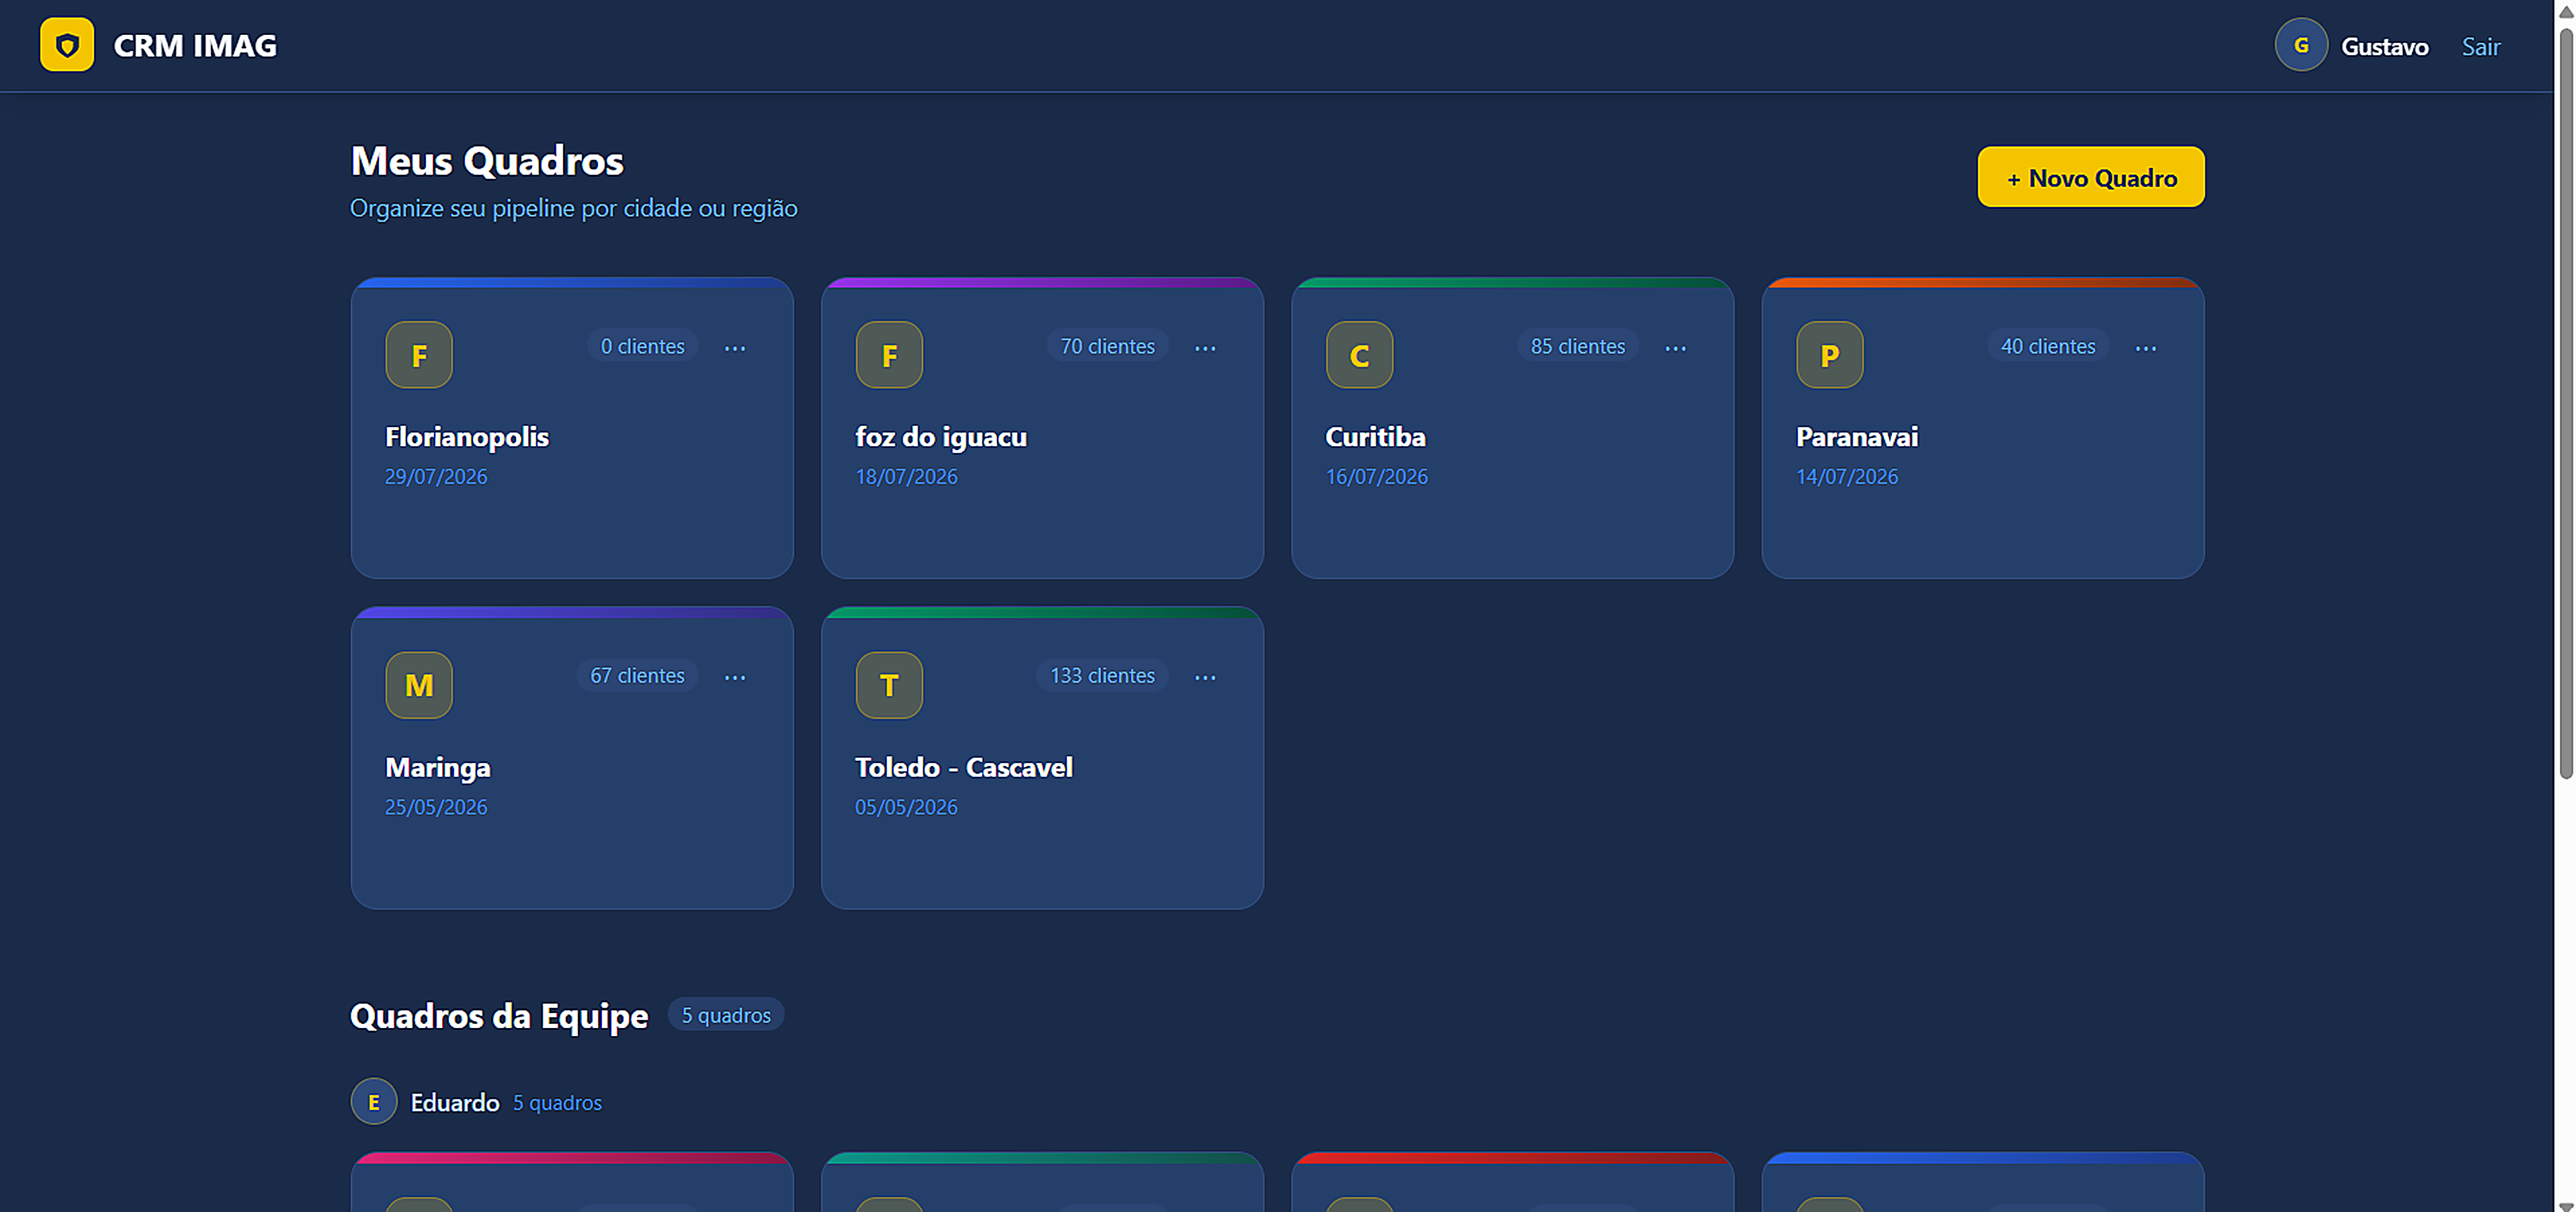The height and width of the screenshot is (1212, 2576).
Task: Click the subtitle Organize seu pipeline por cidade
Action: coord(574,208)
